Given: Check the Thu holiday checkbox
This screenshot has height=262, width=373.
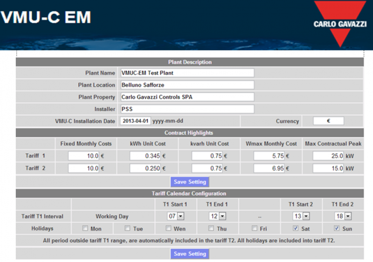Looking at the screenshot, I should pyautogui.click(x=211, y=228).
